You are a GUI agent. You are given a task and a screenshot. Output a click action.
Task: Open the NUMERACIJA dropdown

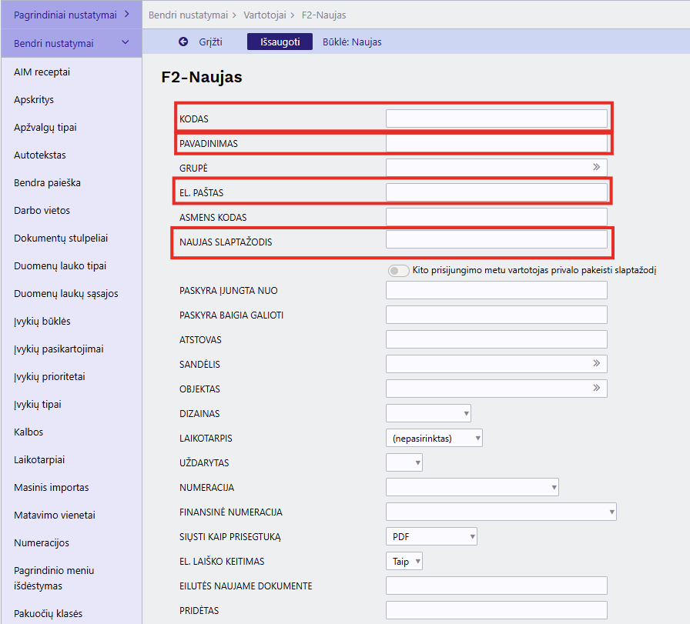[x=472, y=487]
